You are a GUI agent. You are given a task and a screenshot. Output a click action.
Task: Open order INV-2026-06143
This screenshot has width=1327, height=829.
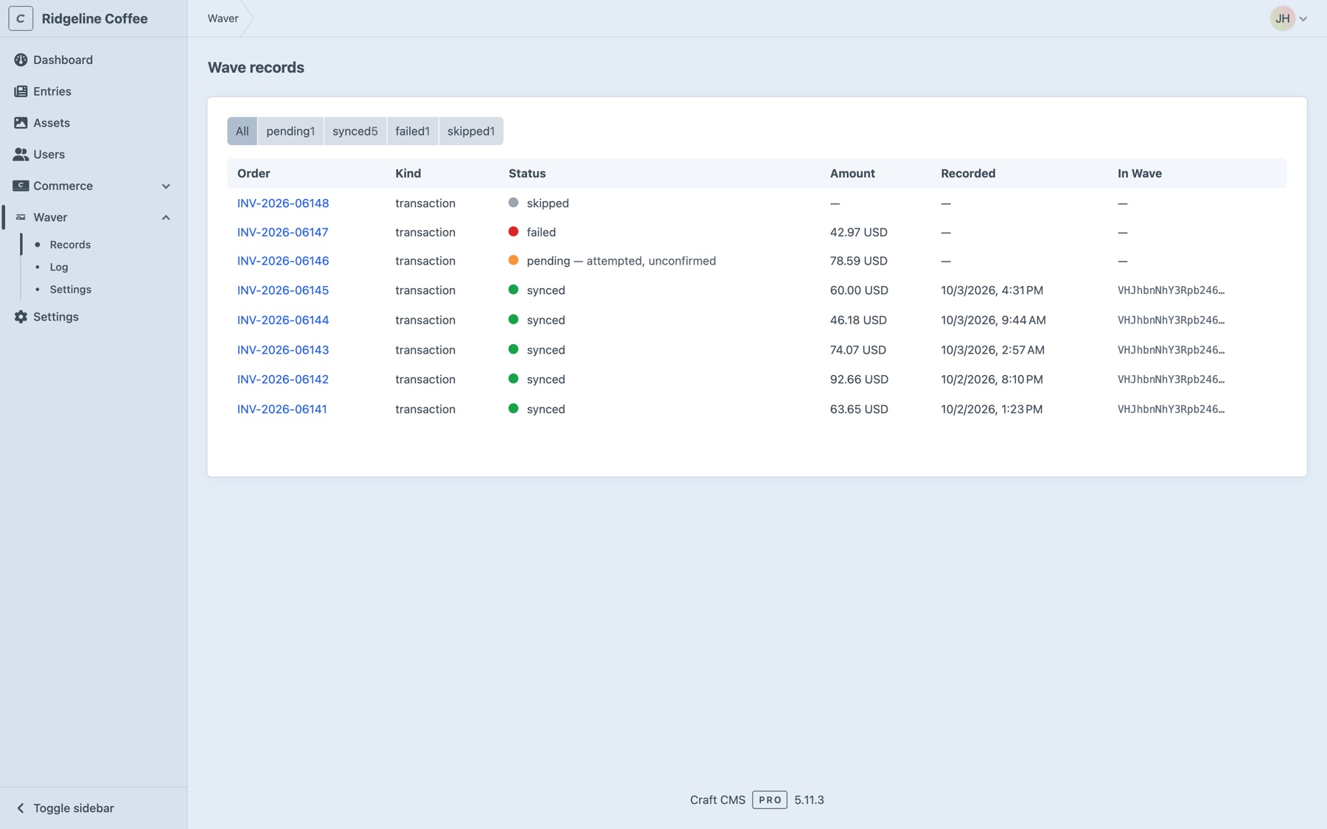[x=283, y=350]
